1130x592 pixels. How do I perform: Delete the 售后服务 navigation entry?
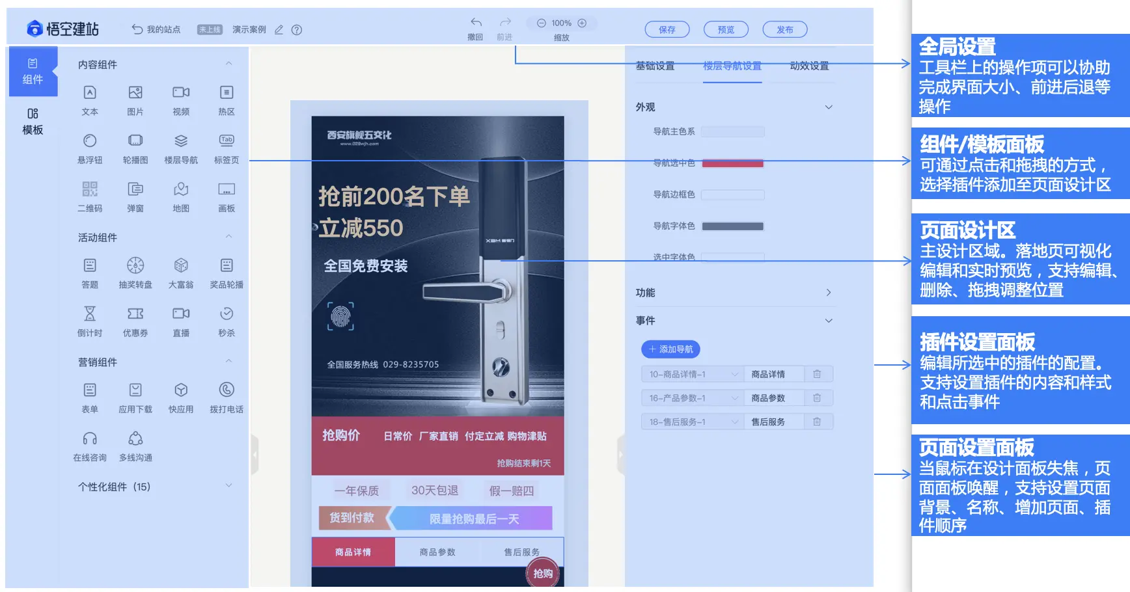pos(818,421)
